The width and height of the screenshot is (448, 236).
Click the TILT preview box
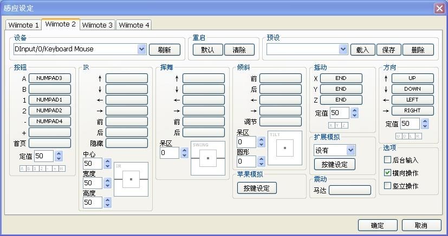tap(285, 148)
